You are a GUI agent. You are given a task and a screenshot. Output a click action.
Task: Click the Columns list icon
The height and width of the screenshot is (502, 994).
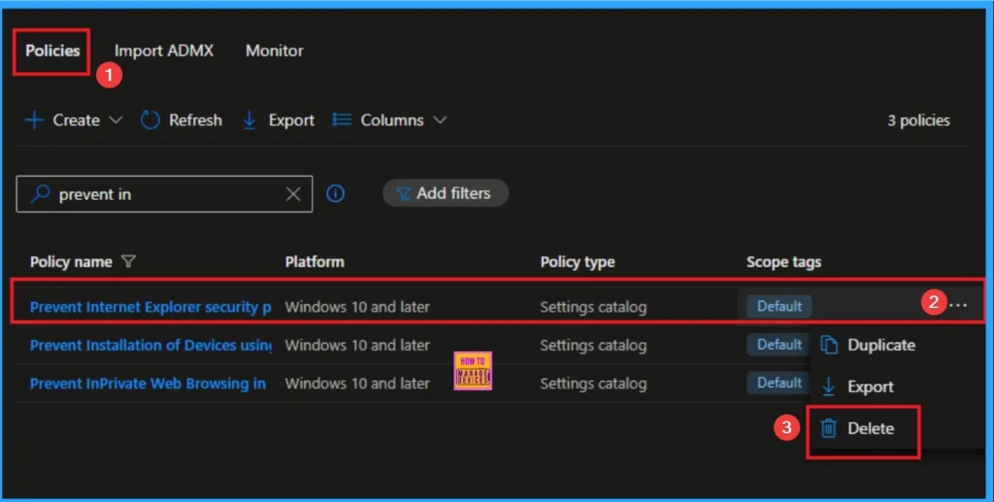342,119
